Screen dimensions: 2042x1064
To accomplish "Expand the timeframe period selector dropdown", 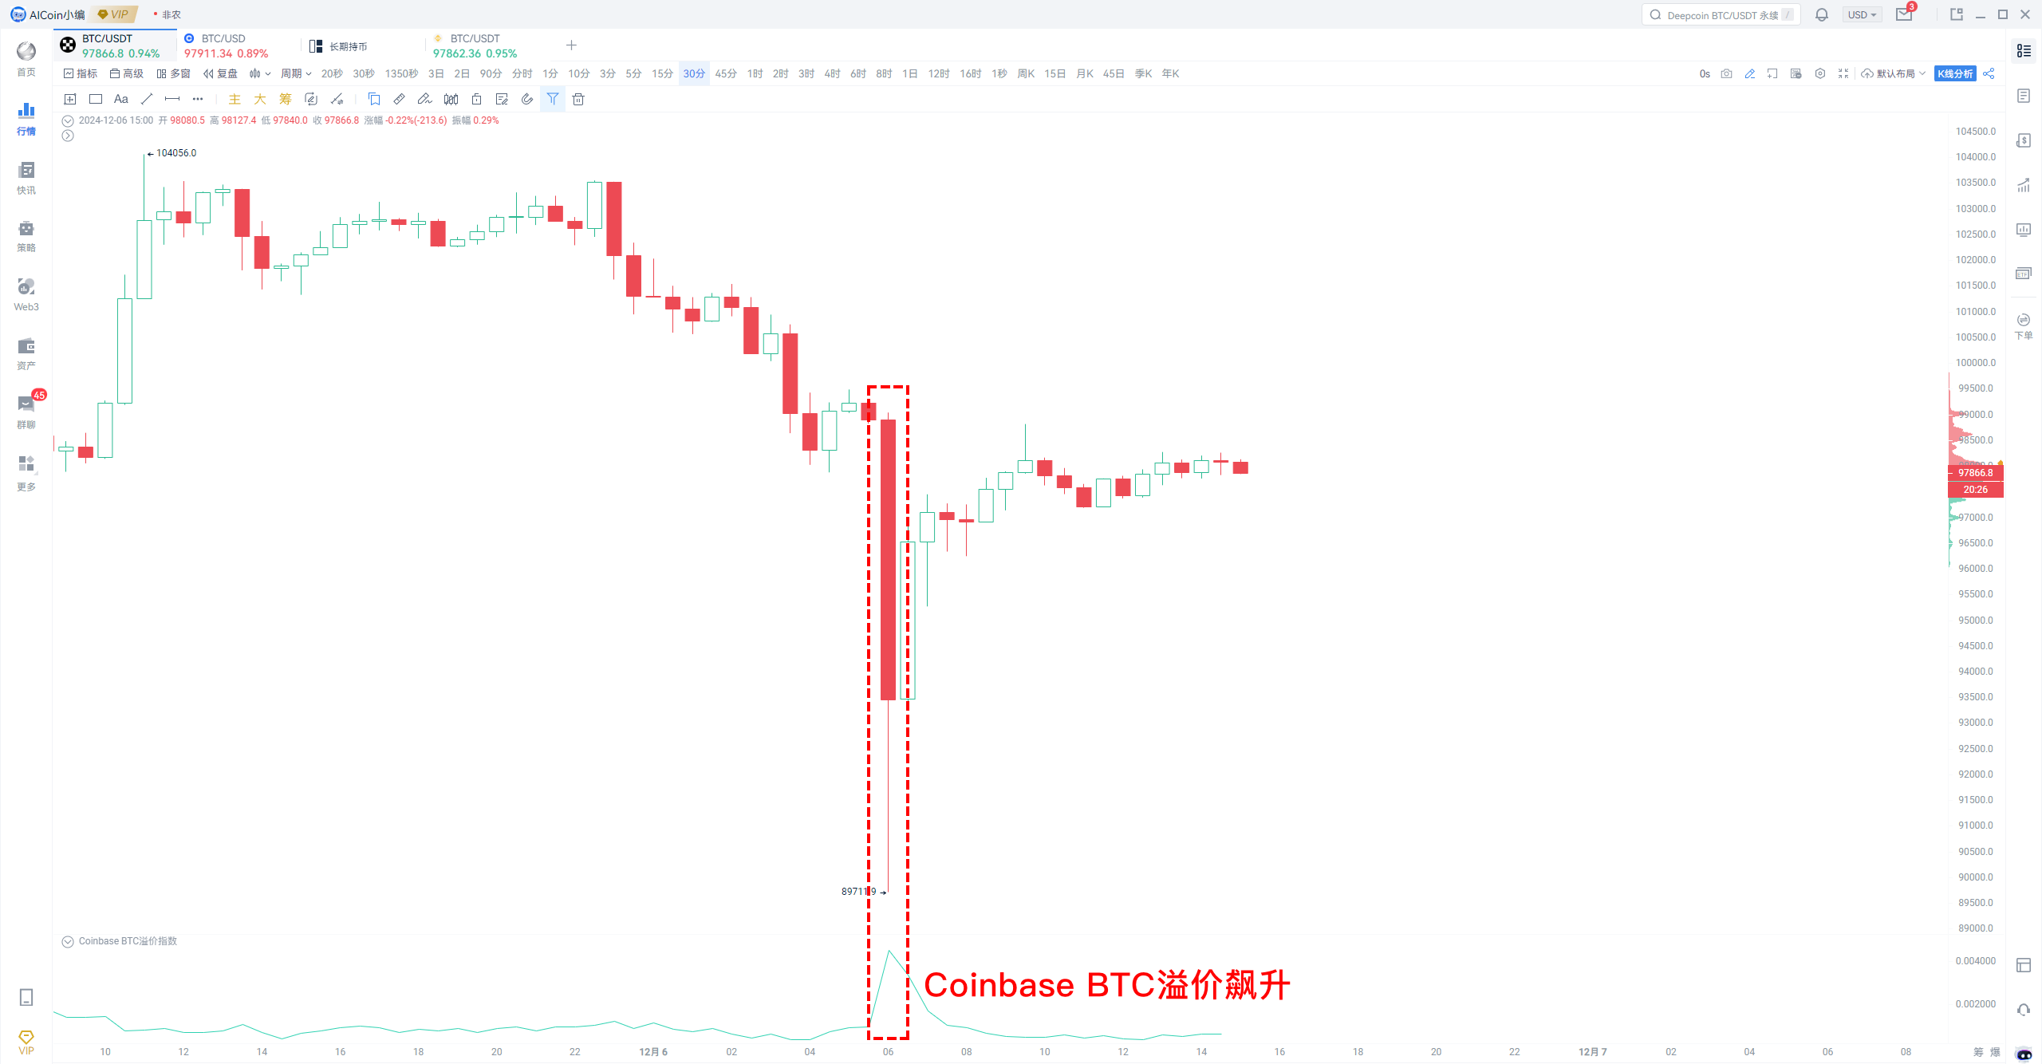I will (298, 73).
